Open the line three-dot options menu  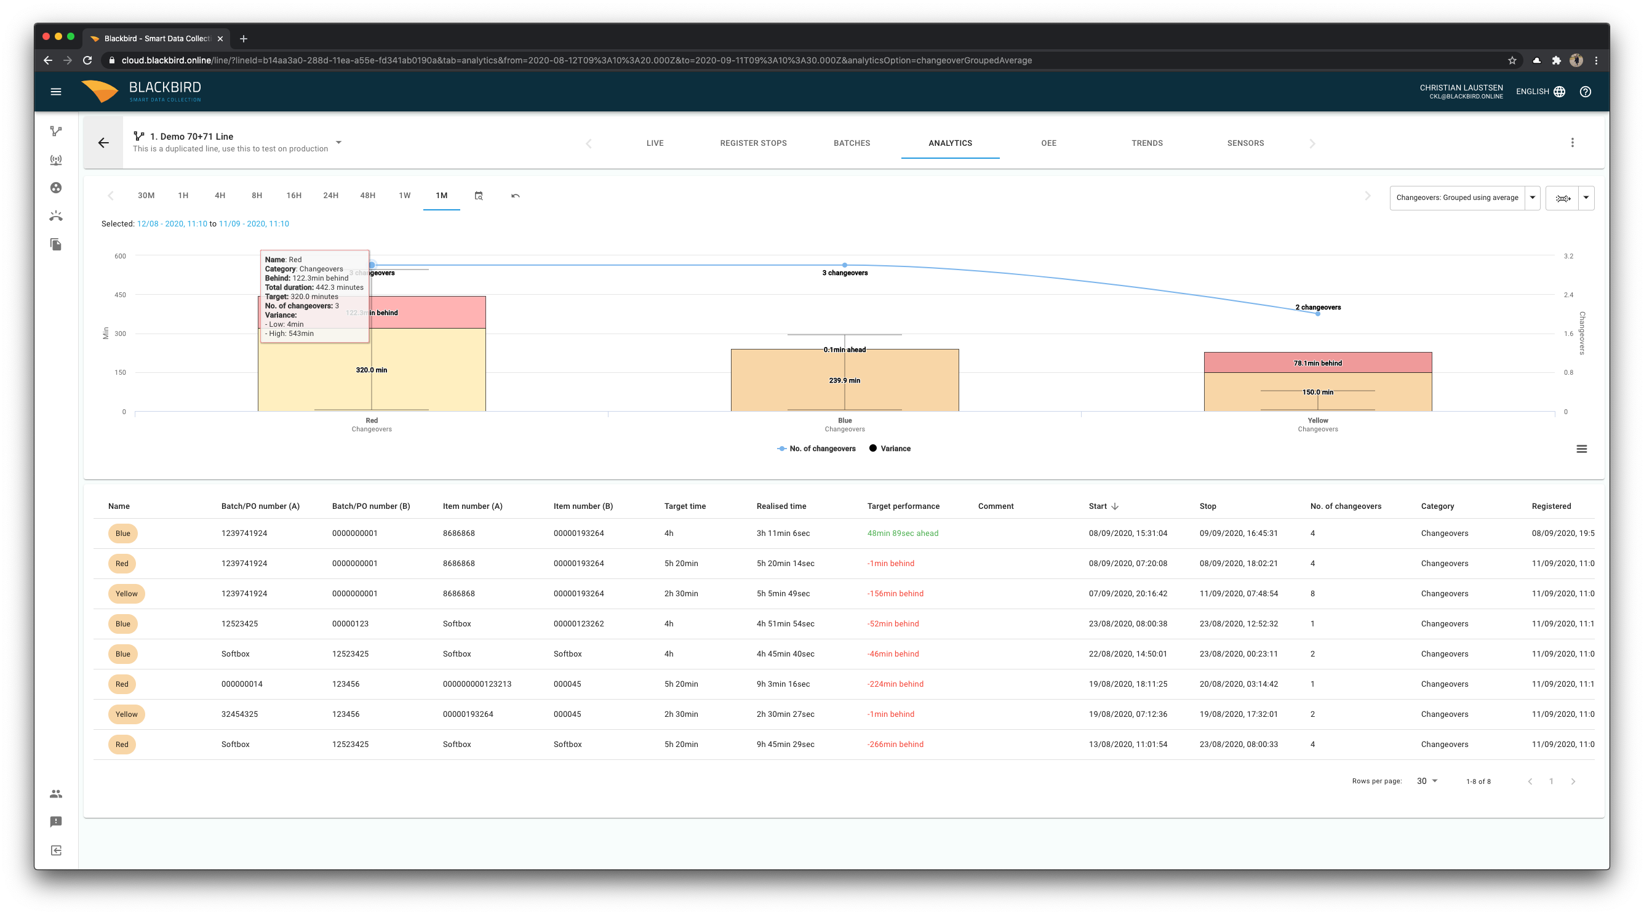point(1573,143)
